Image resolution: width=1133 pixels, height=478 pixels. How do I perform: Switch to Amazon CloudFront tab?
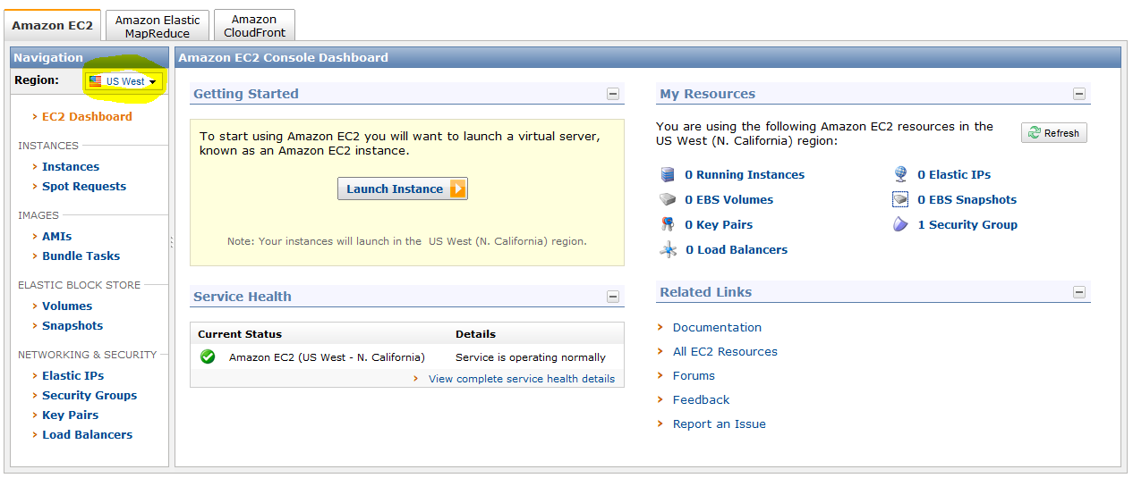[x=254, y=26]
